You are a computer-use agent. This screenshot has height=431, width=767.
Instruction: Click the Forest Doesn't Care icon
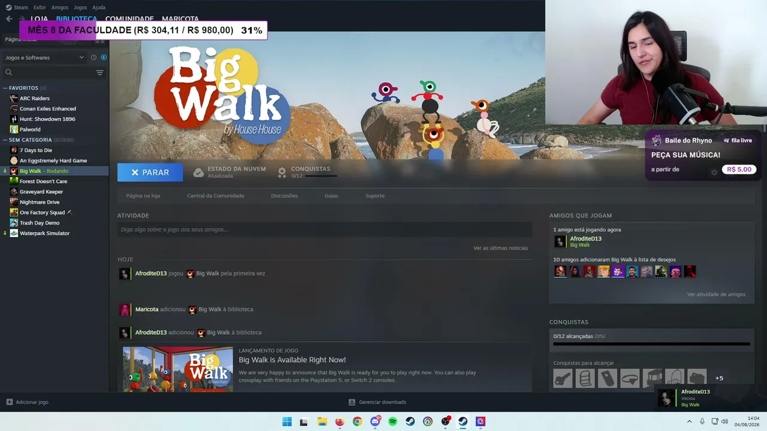pyautogui.click(x=14, y=181)
